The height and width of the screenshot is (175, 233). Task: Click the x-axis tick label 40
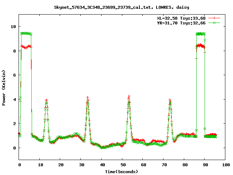click(102, 165)
